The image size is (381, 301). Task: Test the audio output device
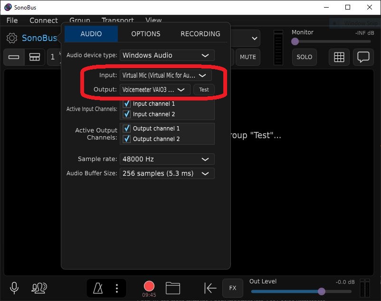pos(204,90)
